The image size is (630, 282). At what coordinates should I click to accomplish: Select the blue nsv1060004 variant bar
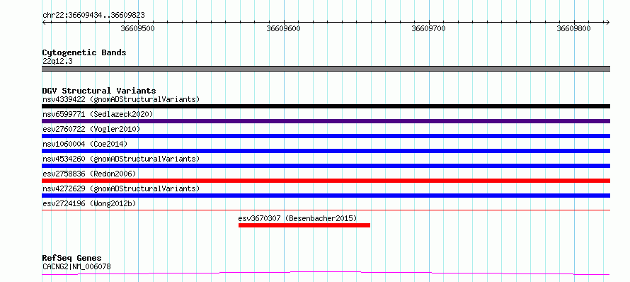click(x=326, y=151)
